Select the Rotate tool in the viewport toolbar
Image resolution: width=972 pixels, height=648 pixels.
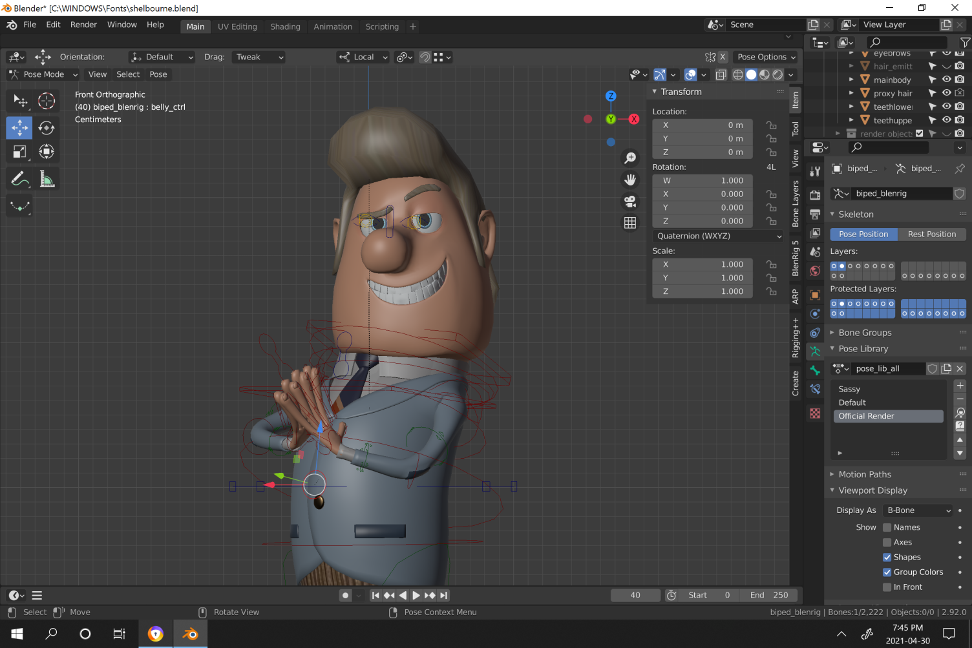(46, 128)
